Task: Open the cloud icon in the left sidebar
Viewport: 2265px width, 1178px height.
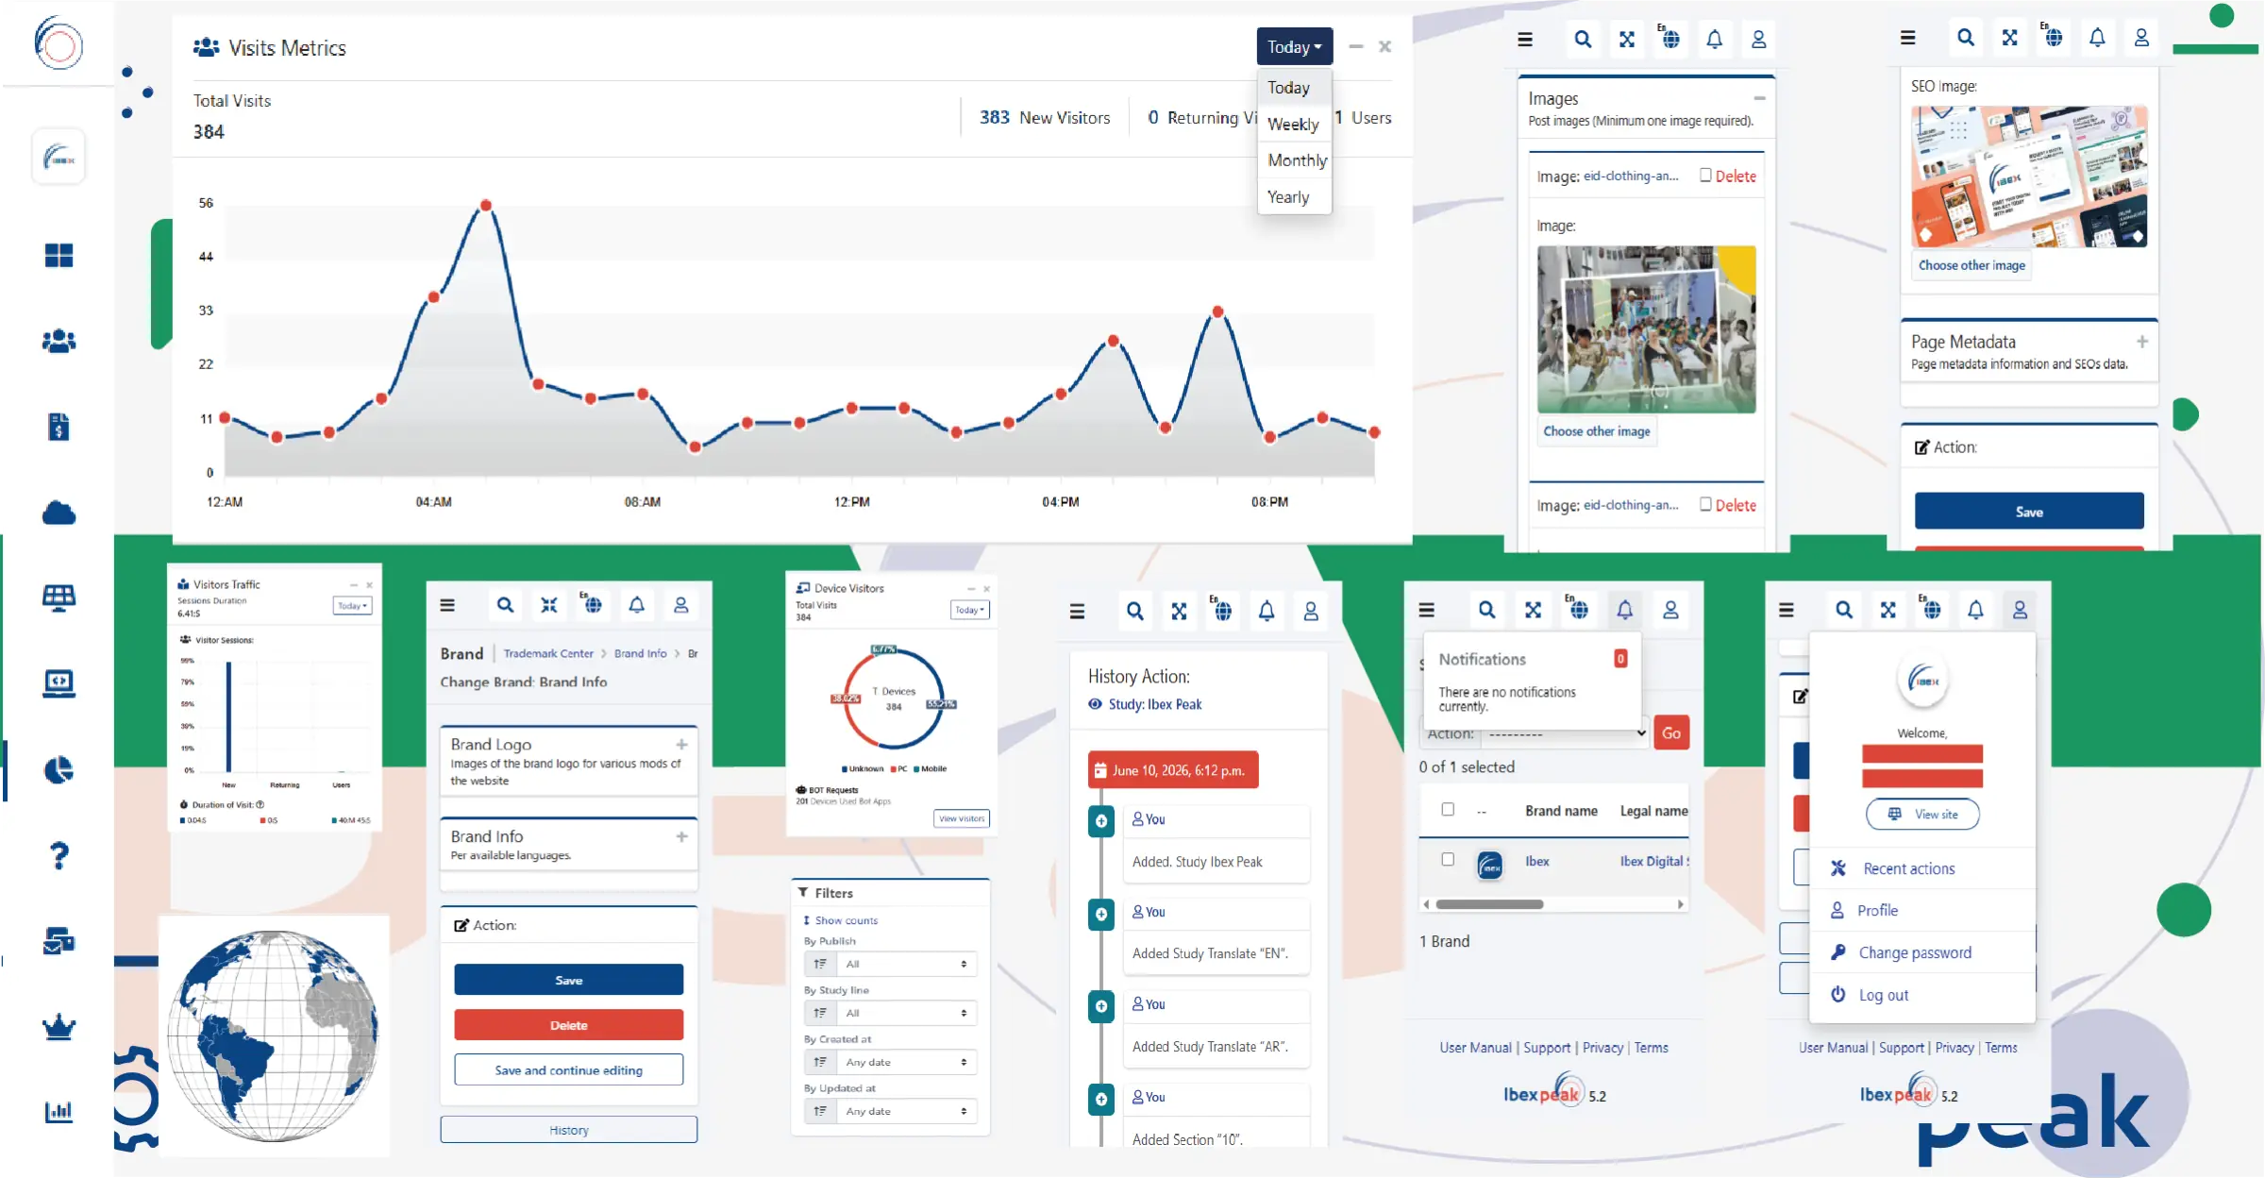Action: [x=59, y=513]
